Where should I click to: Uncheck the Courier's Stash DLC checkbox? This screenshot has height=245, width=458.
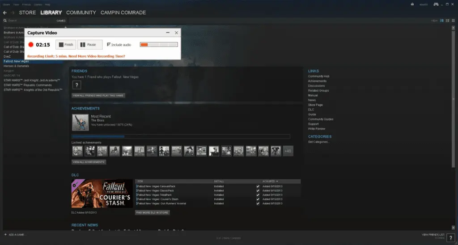click(258, 199)
